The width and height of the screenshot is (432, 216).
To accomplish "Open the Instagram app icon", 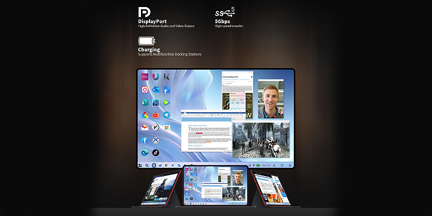I will click(x=145, y=90).
